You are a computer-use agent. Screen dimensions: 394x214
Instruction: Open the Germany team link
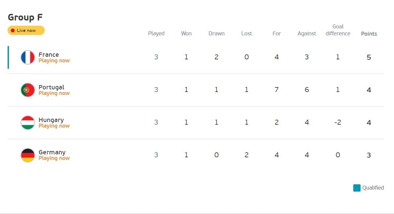pos(52,152)
